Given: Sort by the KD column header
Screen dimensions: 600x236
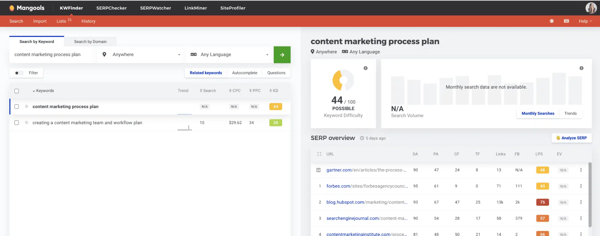Looking at the screenshot, I should pyautogui.click(x=274, y=91).
